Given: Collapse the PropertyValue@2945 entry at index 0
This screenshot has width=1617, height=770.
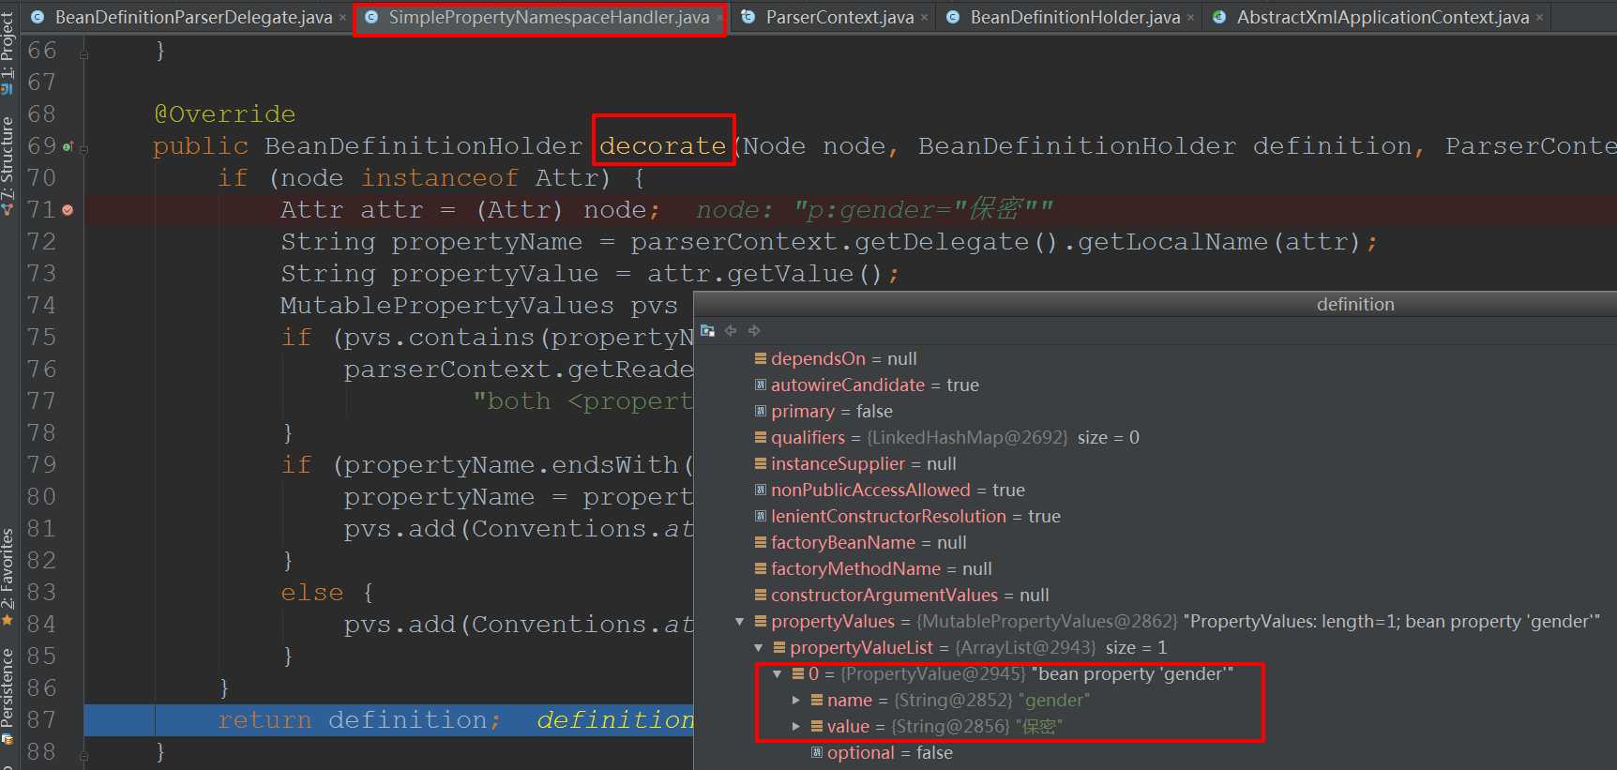Looking at the screenshot, I should 778,673.
